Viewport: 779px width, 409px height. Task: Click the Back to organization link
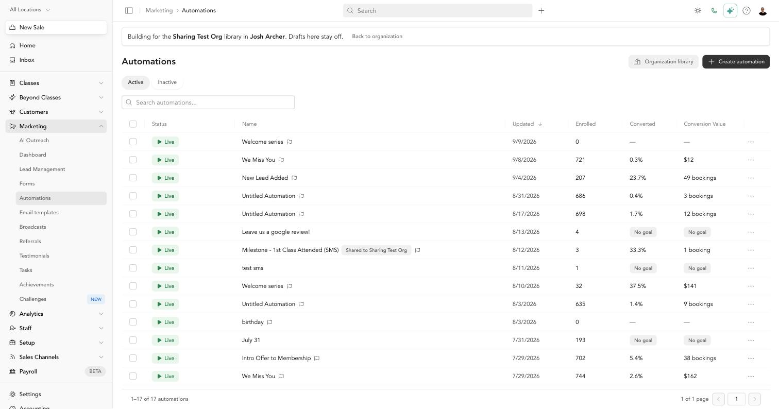click(377, 37)
